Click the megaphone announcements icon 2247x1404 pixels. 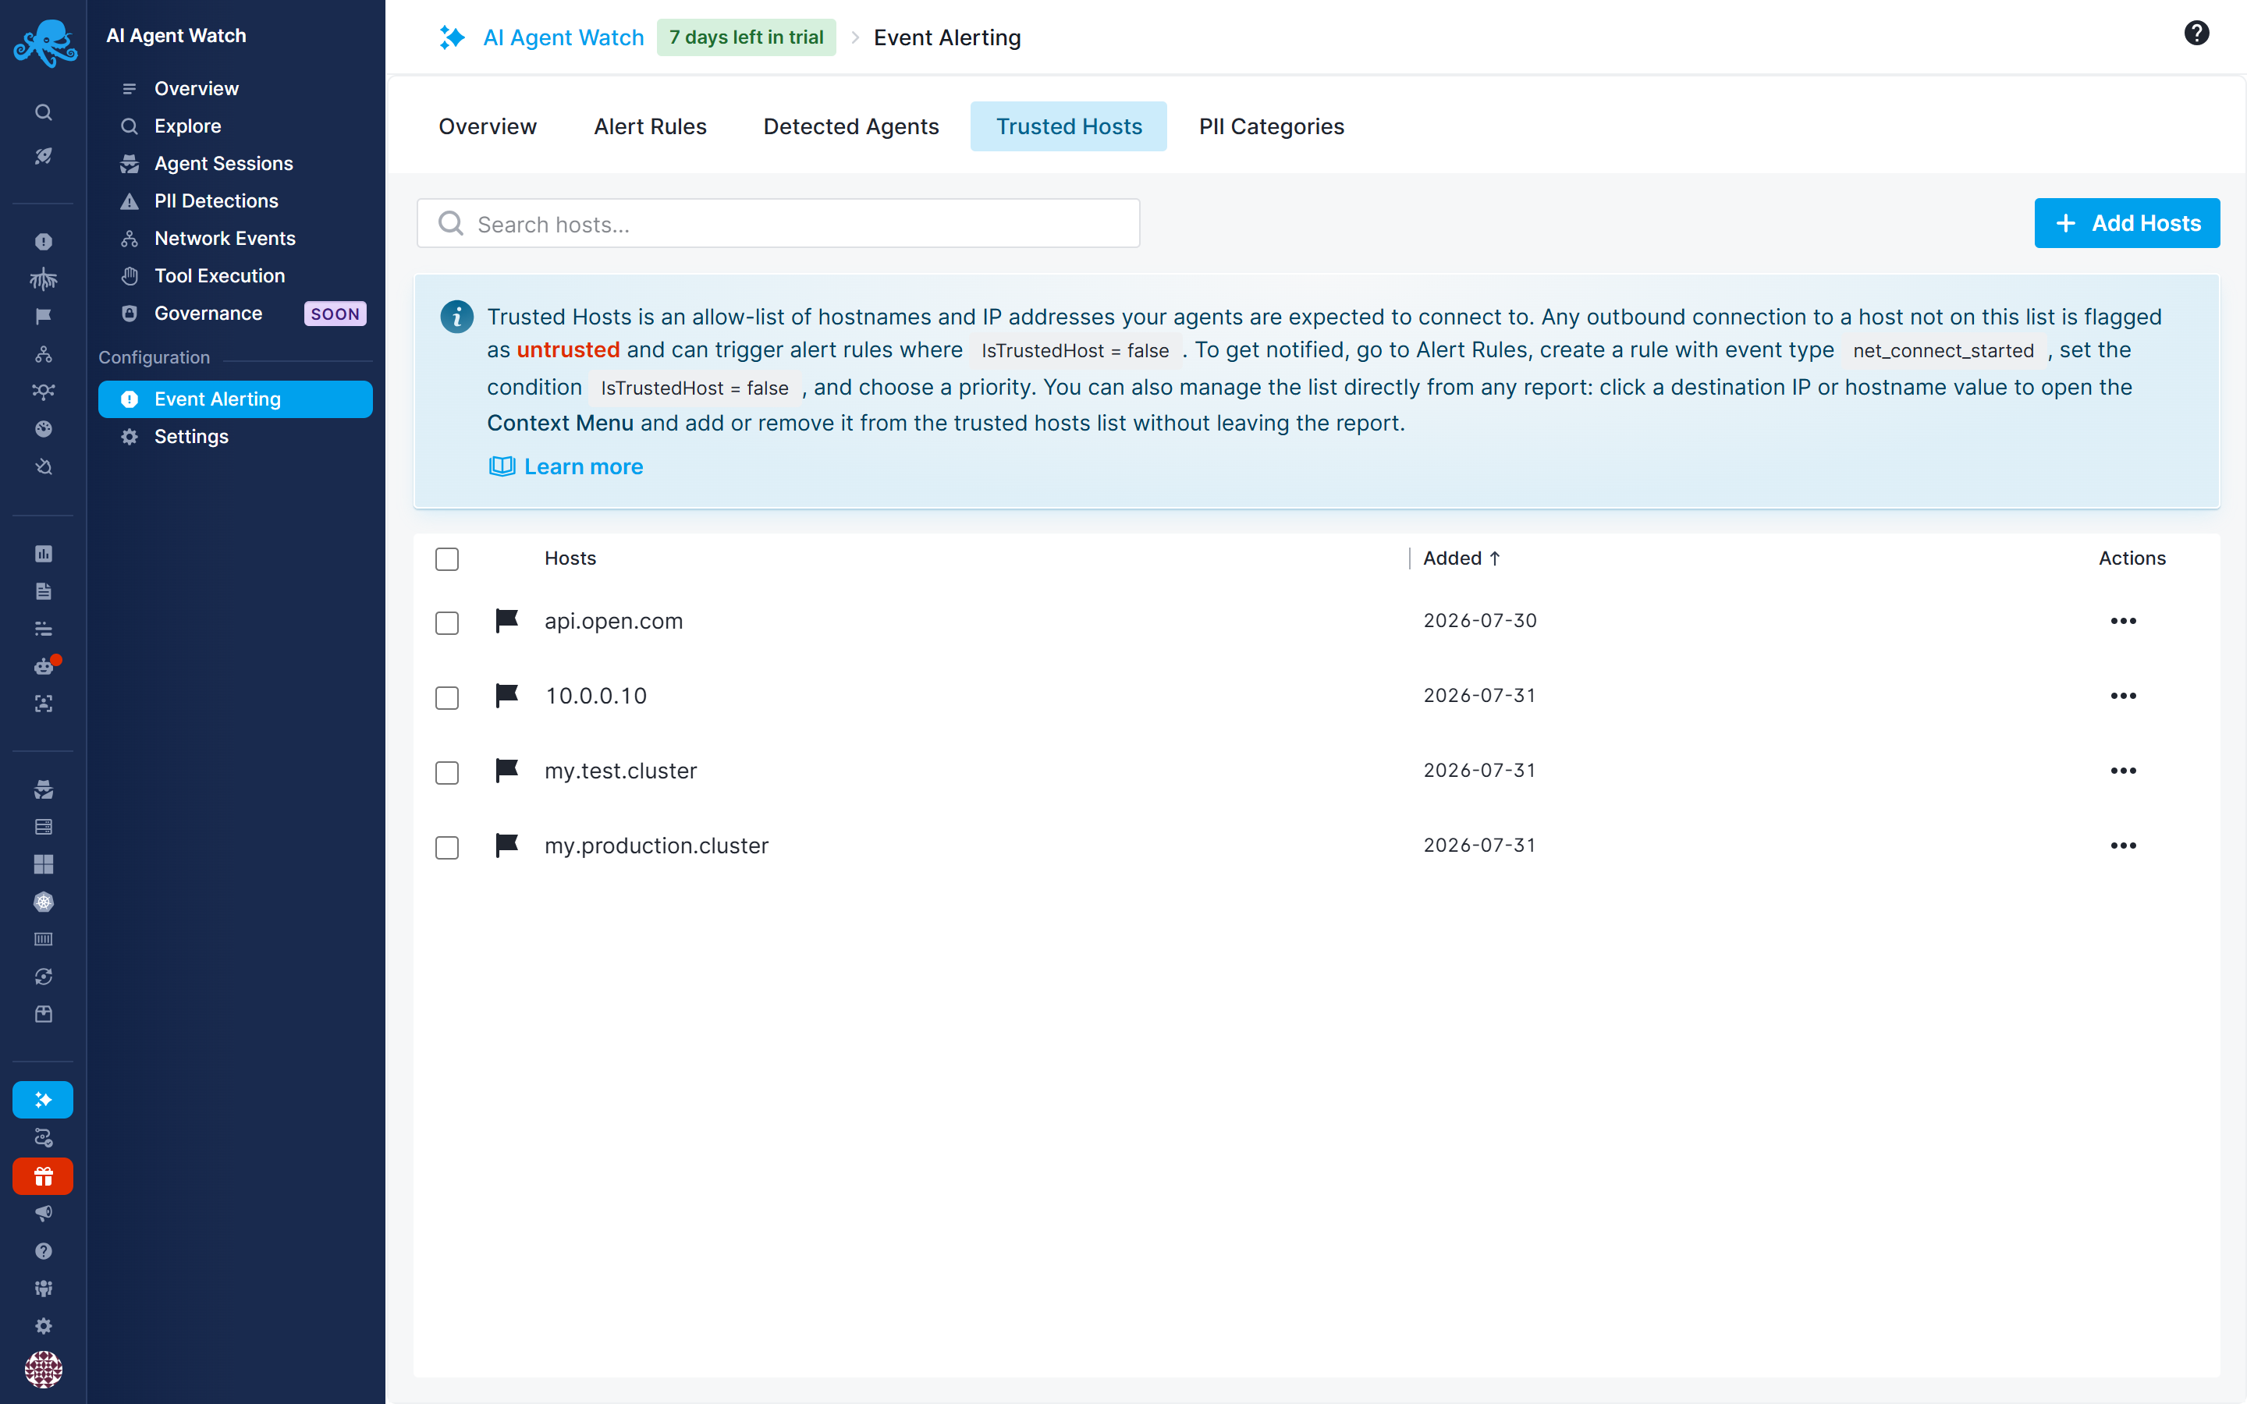[44, 1214]
